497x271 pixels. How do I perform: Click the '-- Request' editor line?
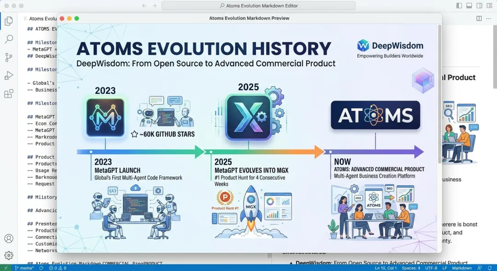(x=41, y=184)
